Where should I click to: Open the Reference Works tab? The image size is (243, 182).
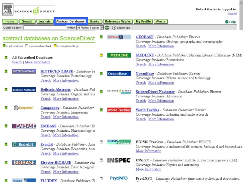pyautogui.click(x=118, y=21)
